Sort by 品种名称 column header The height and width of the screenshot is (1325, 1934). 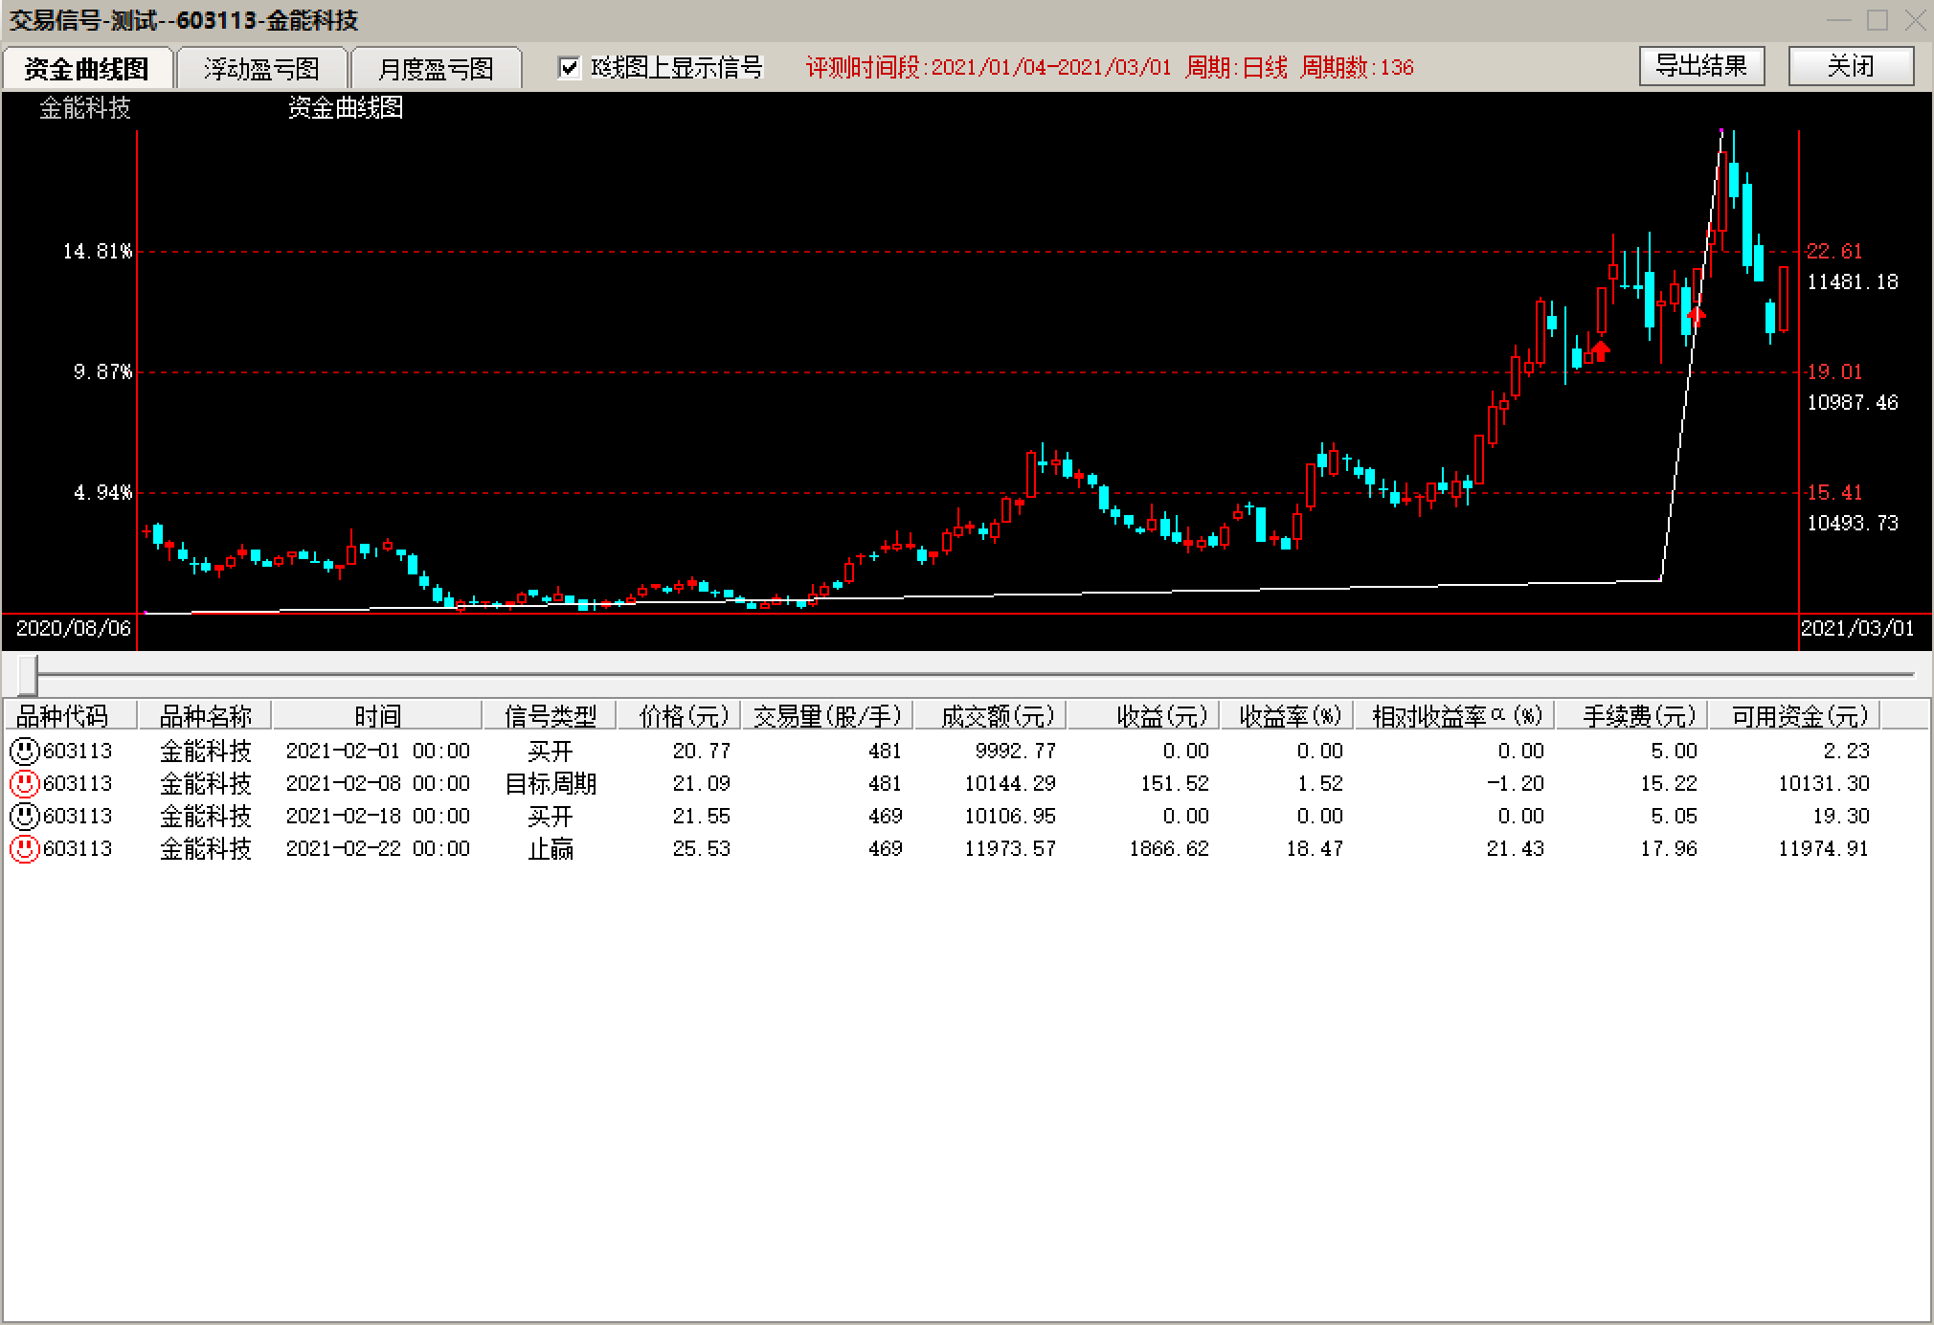(205, 715)
